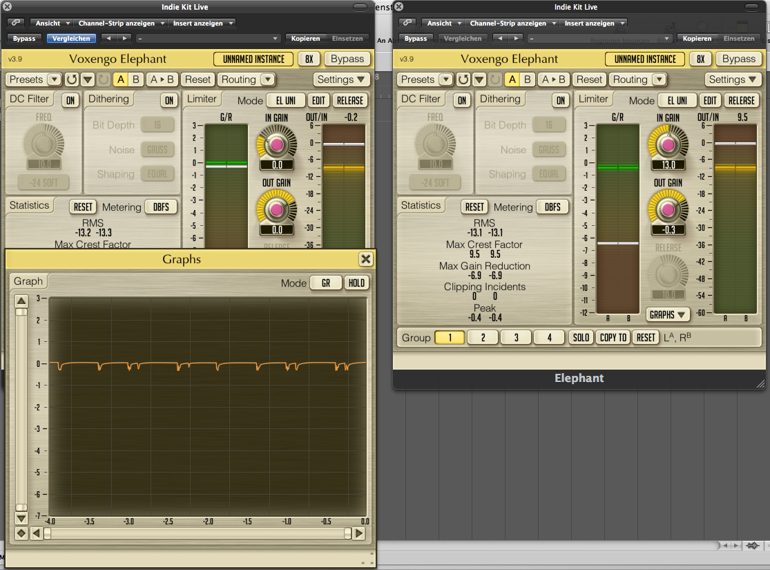Toggle Dithering ON in instance showing Graphs panel
The width and height of the screenshot is (770, 570).
(x=169, y=100)
